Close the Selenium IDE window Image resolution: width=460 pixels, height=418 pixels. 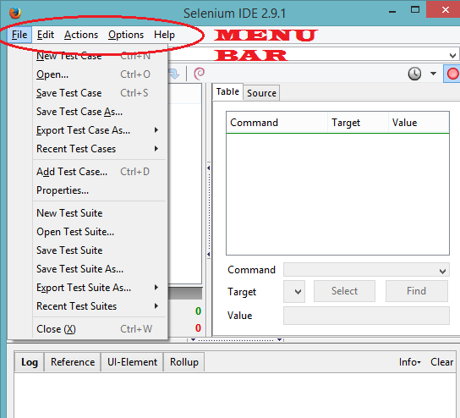pyautogui.click(x=445, y=9)
